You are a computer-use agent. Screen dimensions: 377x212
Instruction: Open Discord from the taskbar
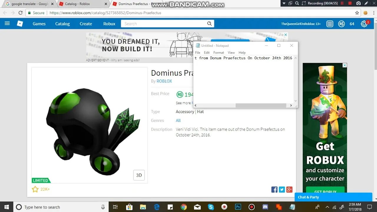(x=265, y=207)
